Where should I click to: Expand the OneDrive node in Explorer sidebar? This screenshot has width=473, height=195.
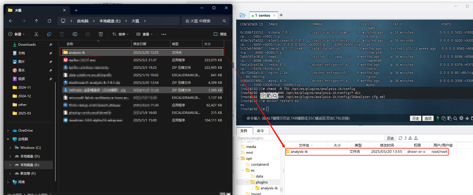click(8, 131)
